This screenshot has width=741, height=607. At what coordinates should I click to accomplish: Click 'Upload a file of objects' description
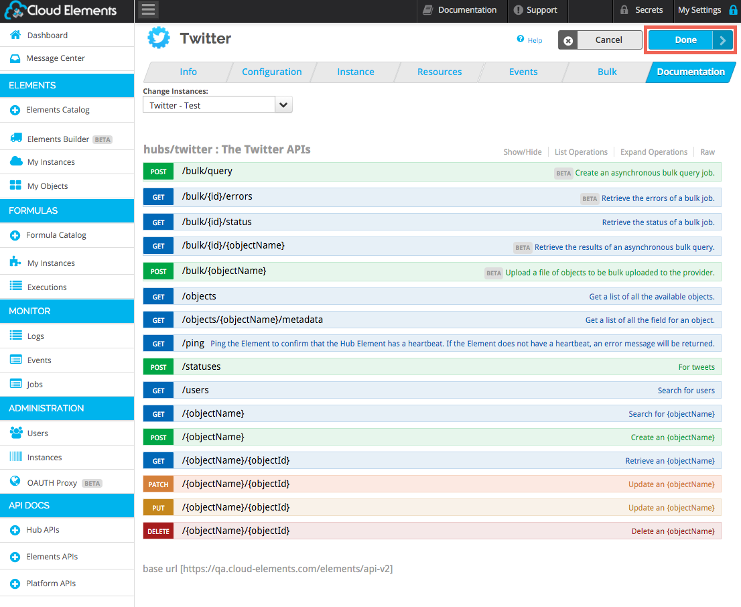[610, 273]
